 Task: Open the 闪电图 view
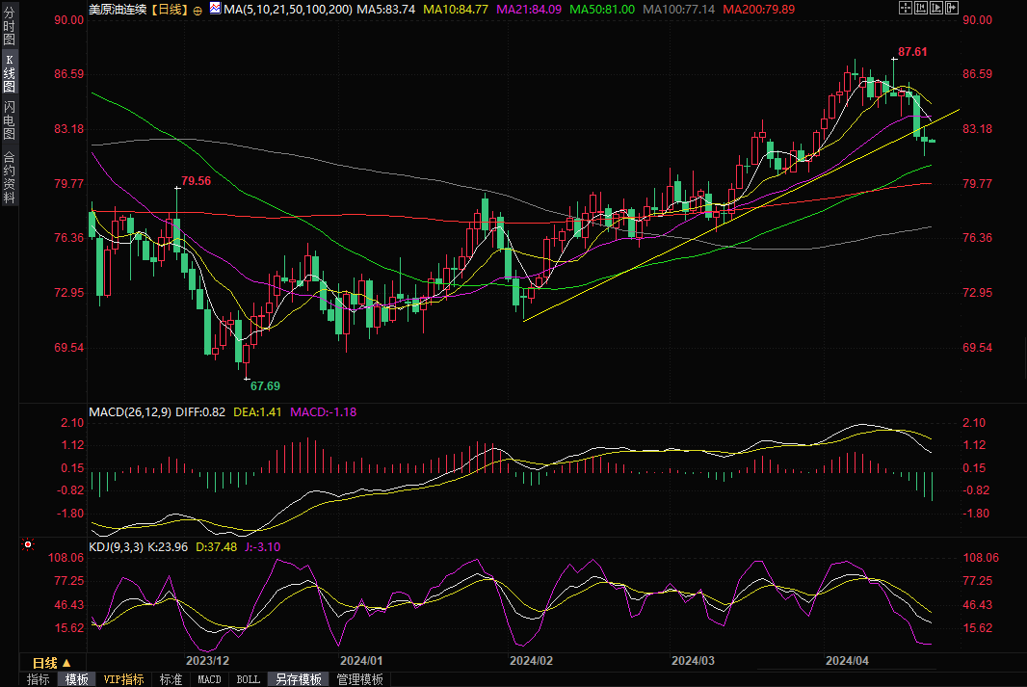[9, 120]
